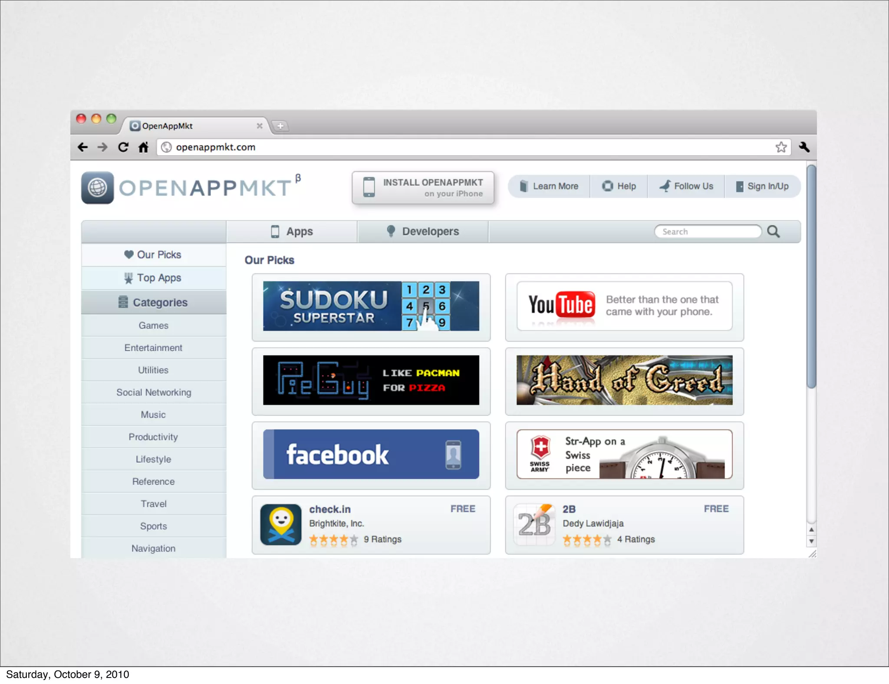Click FREE label on check.in card

pyautogui.click(x=463, y=509)
